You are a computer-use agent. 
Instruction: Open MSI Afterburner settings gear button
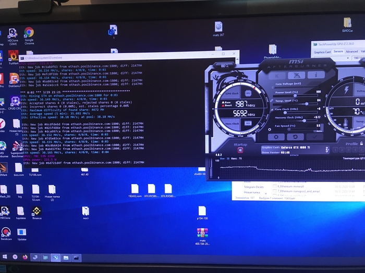click(275, 137)
